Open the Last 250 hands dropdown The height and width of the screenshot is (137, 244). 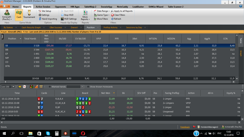[x=13, y=87]
